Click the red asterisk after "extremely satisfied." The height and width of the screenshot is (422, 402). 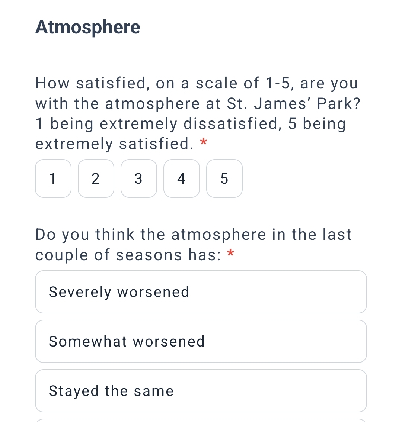[x=203, y=142]
